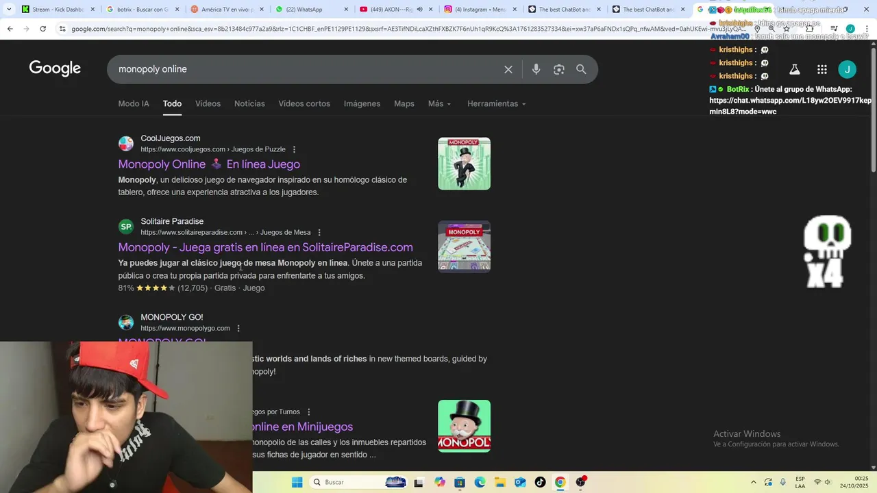
Task: Switch to Chrome on the taskbar
Action: pos(560,482)
